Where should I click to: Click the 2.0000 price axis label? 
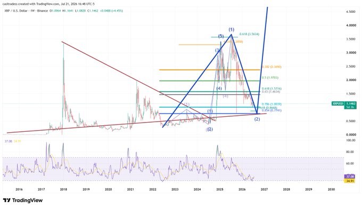[351, 80]
